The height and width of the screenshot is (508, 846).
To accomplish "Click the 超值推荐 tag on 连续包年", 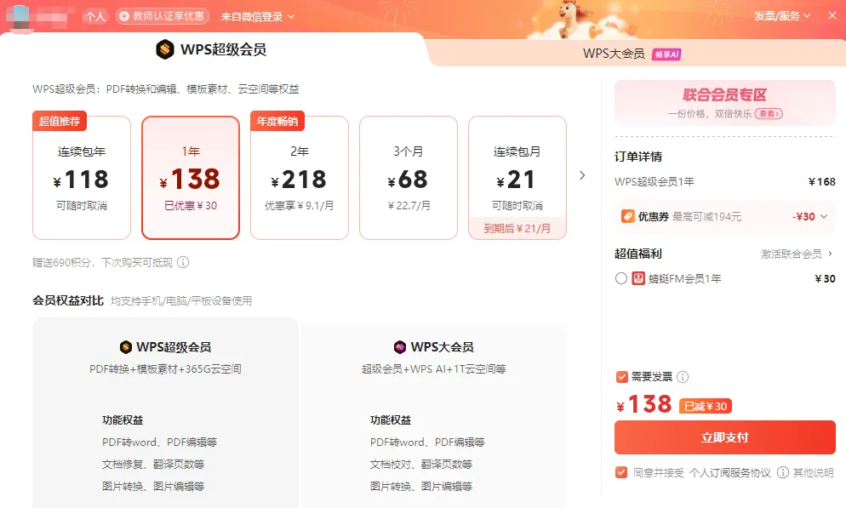I will point(60,121).
